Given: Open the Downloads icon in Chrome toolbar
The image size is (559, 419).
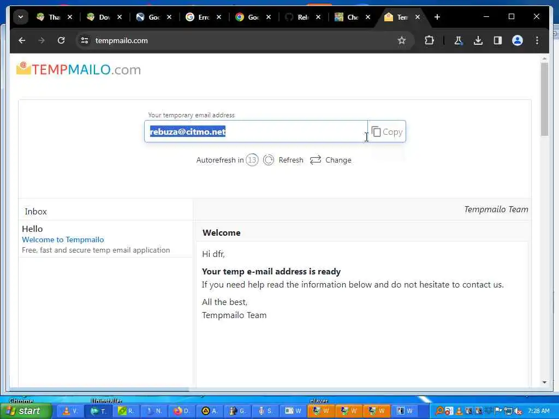Looking at the screenshot, I should pos(478,40).
